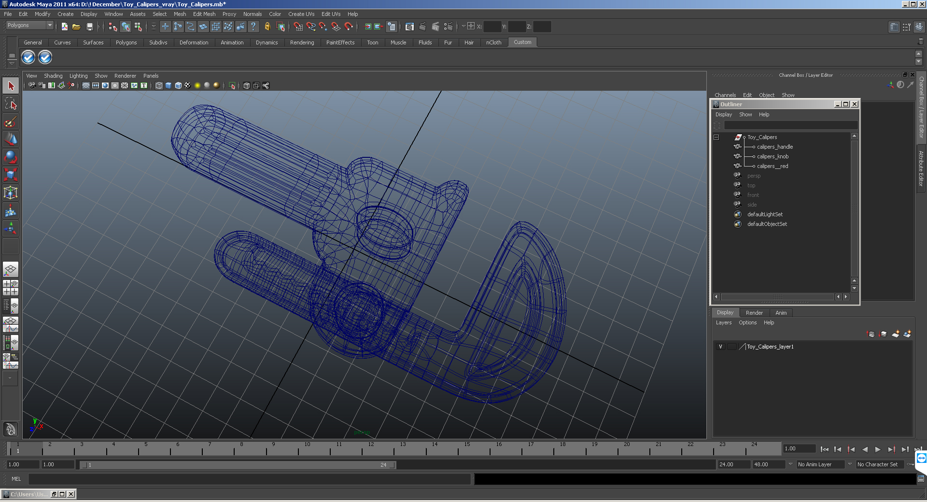Go to start of playback range
927x502 pixels.
point(824,449)
